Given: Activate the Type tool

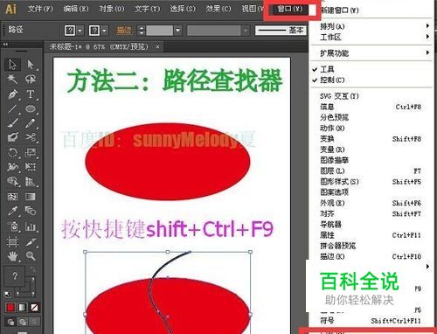Looking at the screenshot, I should [x=31, y=94].
